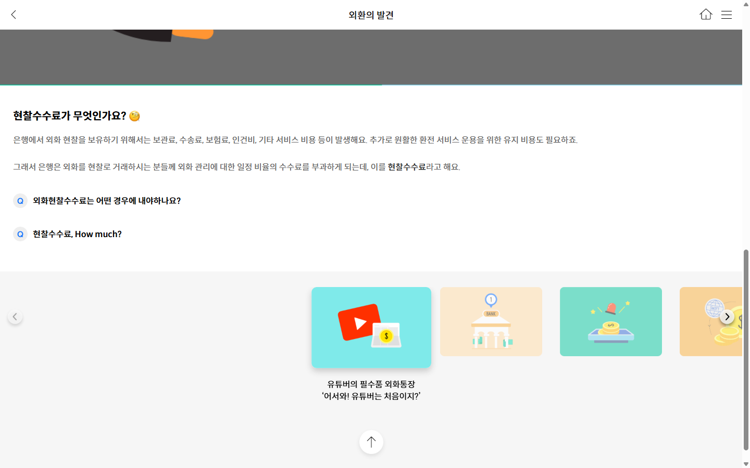Expand question 외화현찰수수료는 어떤 경우에 내야하나요?
This screenshot has width=750, height=468.
pos(107,201)
